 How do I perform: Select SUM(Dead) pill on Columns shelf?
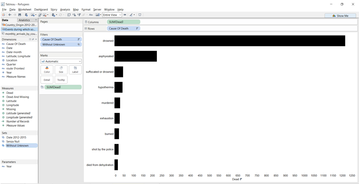coord(123,22)
